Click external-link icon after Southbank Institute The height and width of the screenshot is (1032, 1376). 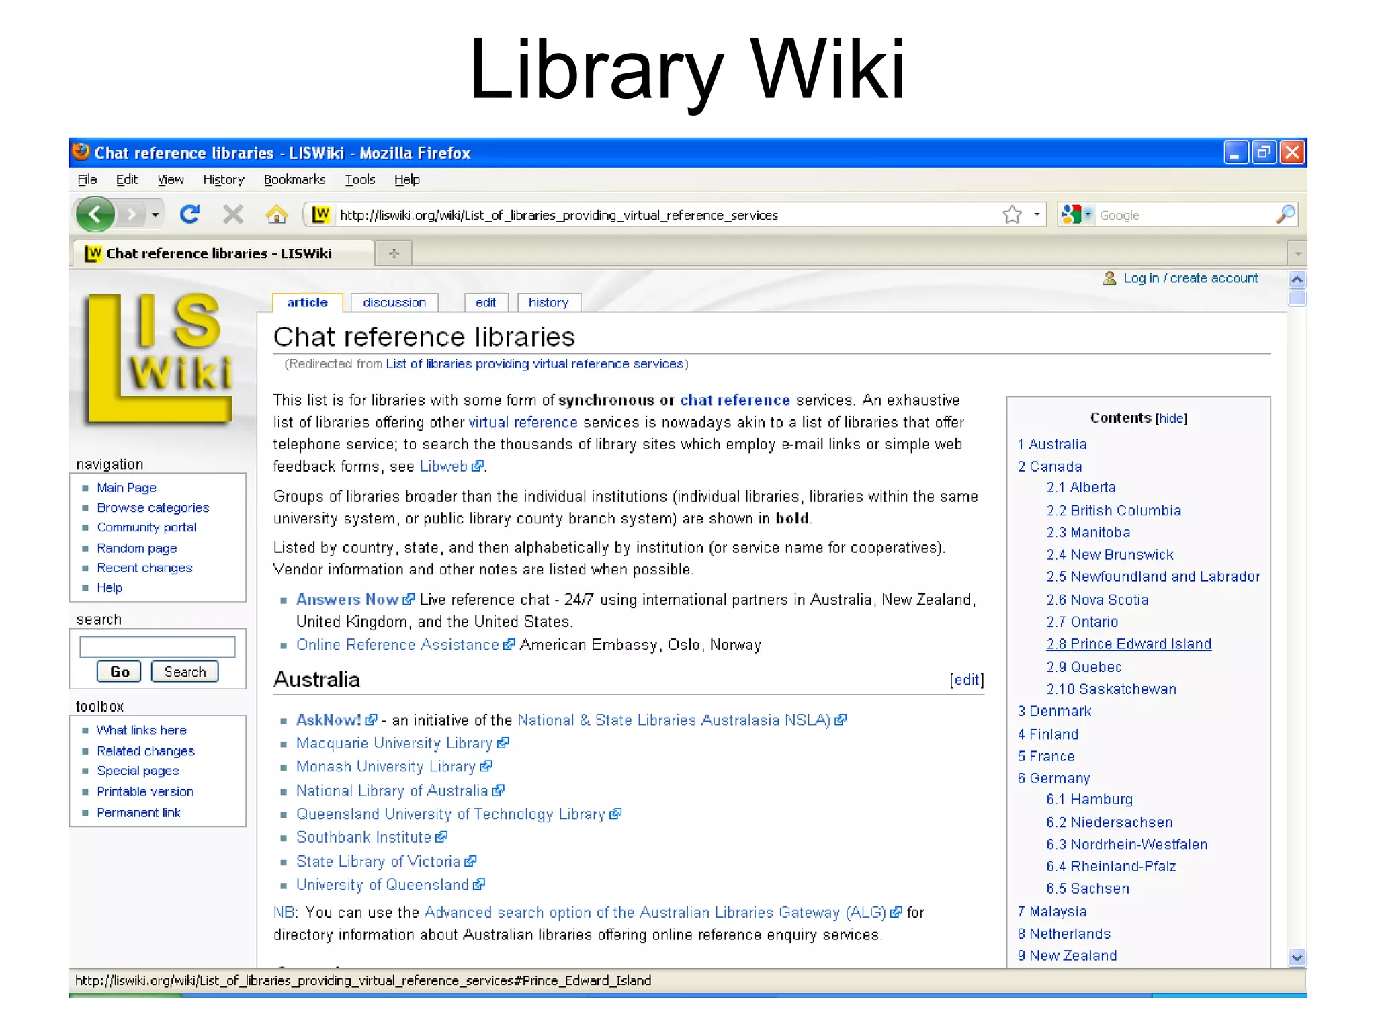[441, 837]
